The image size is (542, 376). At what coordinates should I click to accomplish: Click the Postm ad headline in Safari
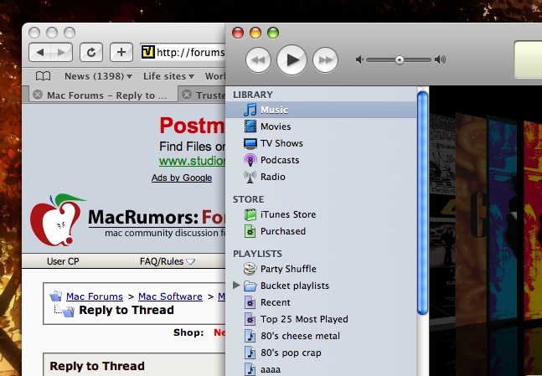[x=192, y=126]
